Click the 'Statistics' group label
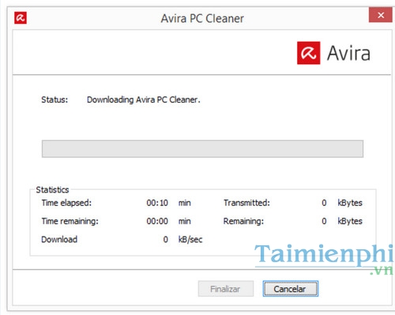This screenshot has height=315, width=395. tap(52, 190)
